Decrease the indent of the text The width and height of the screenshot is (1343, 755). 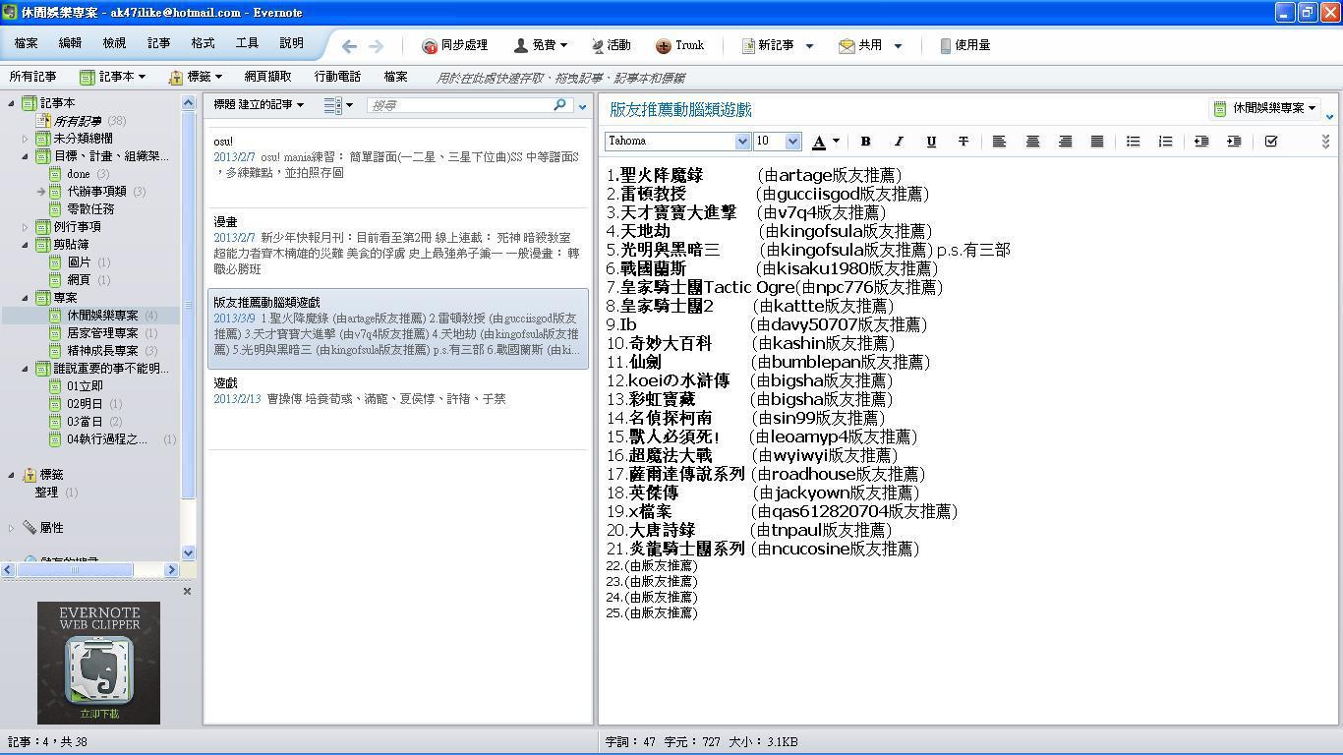(1200, 142)
